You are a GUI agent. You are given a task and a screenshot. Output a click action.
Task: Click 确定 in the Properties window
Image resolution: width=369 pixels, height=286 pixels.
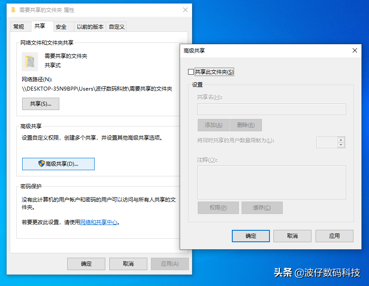(86, 264)
